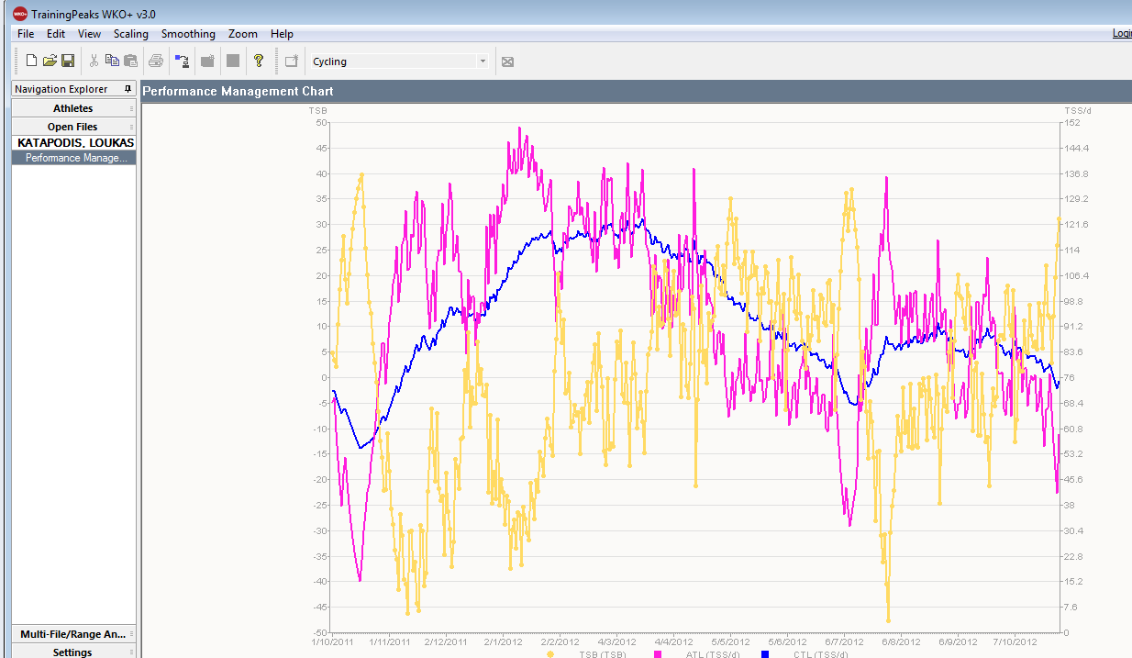The image size is (1132, 658).
Task: Open the Scaling menu
Action: coord(131,34)
